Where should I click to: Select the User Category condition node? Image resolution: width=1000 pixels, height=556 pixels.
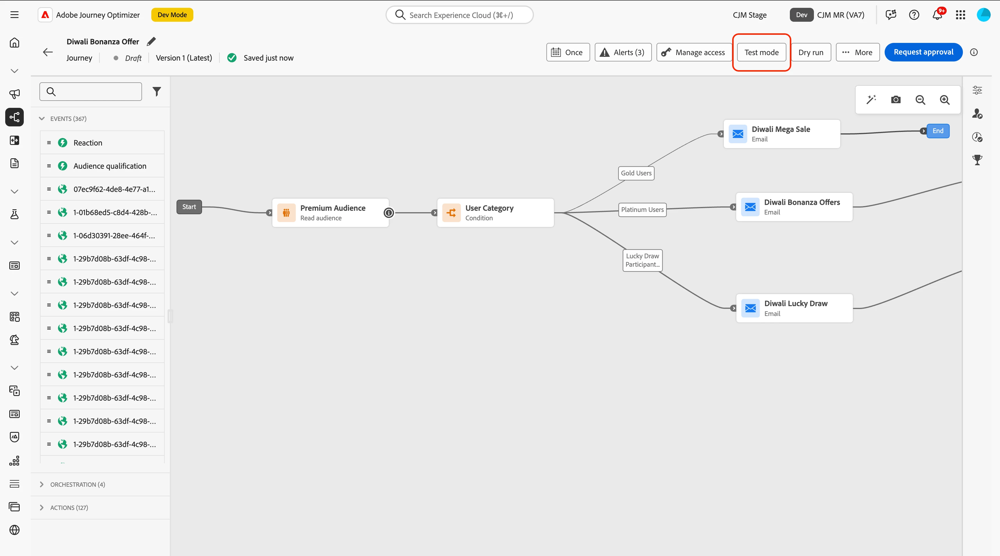tap(495, 213)
